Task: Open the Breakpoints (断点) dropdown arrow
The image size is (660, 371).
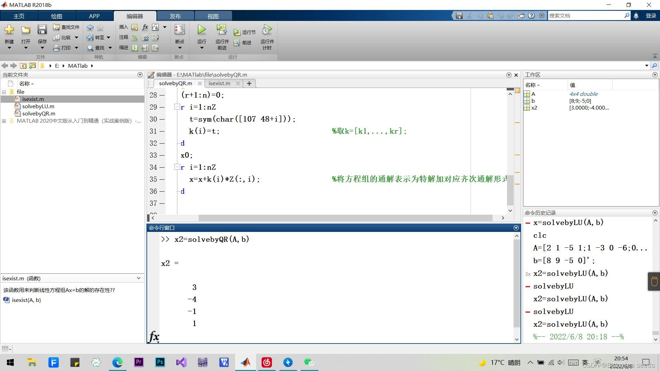Action: tap(179, 48)
